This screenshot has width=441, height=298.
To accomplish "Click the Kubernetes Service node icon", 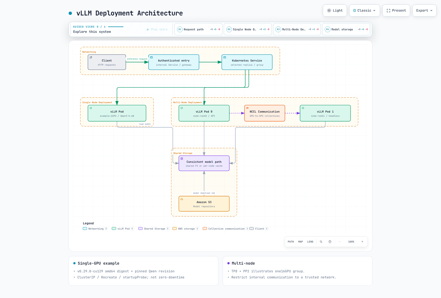I will click(x=225, y=57).
